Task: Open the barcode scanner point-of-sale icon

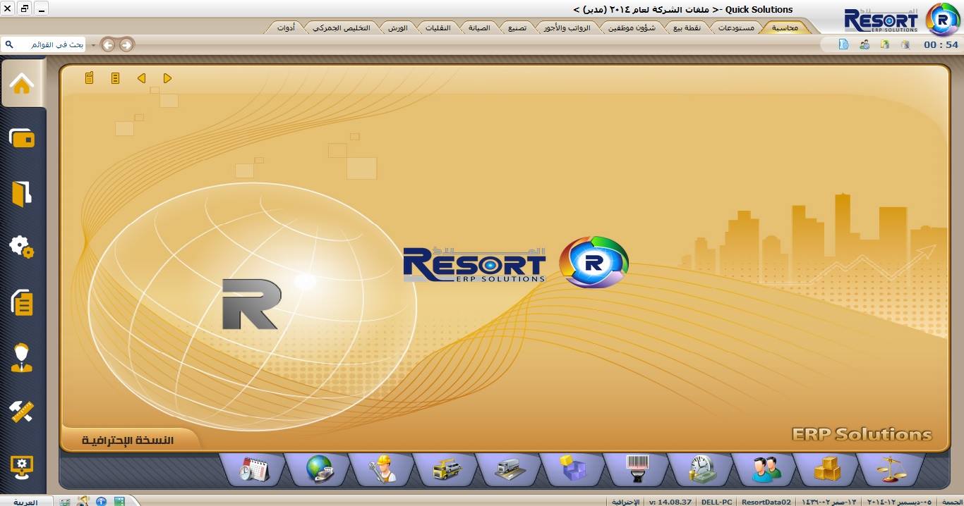Action: pos(637,469)
